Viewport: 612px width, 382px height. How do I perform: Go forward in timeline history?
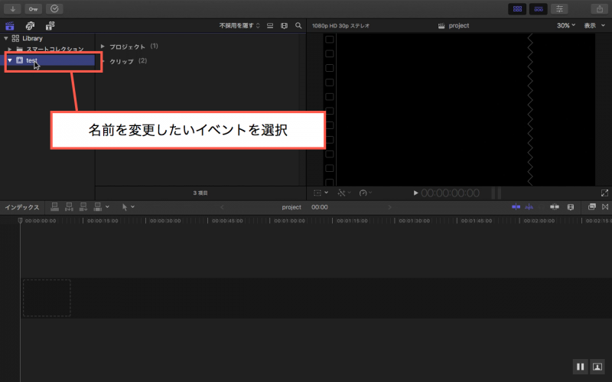pyautogui.click(x=389, y=207)
